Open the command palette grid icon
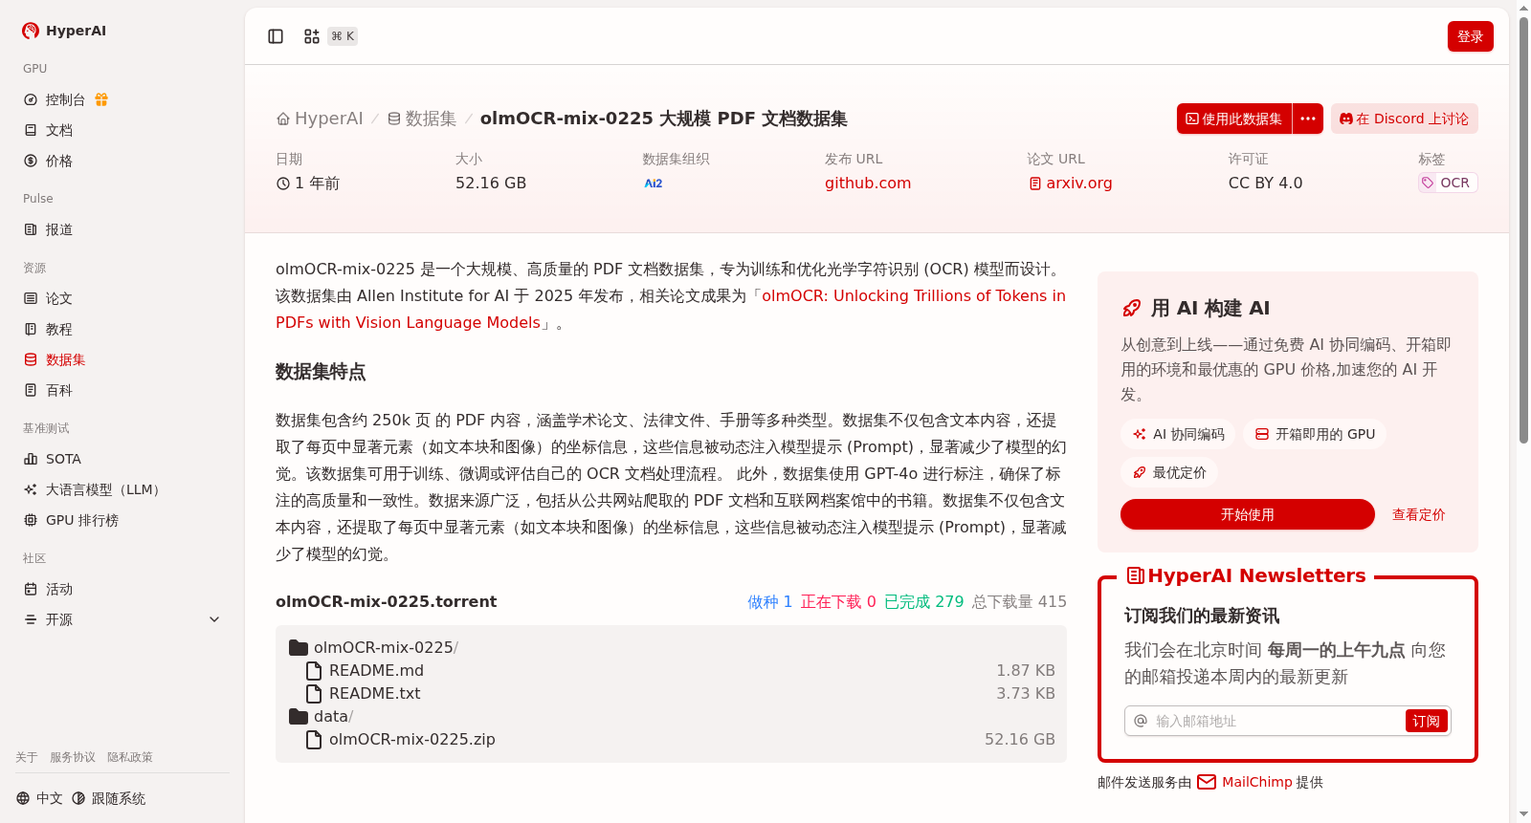This screenshot has width=1531, height=823. tap(312, 36)
